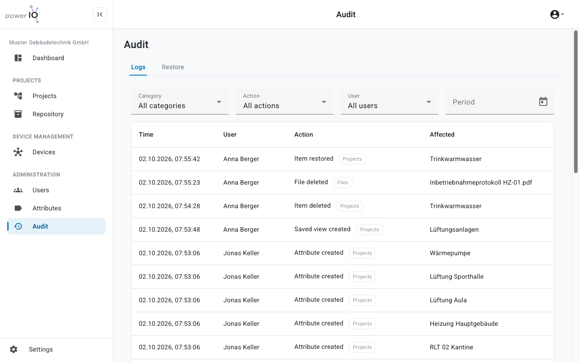The image size is (579, 362).
Task: Click timestamp 02.10.2026, 07:55:42
Action: click(x=170, y=159)
